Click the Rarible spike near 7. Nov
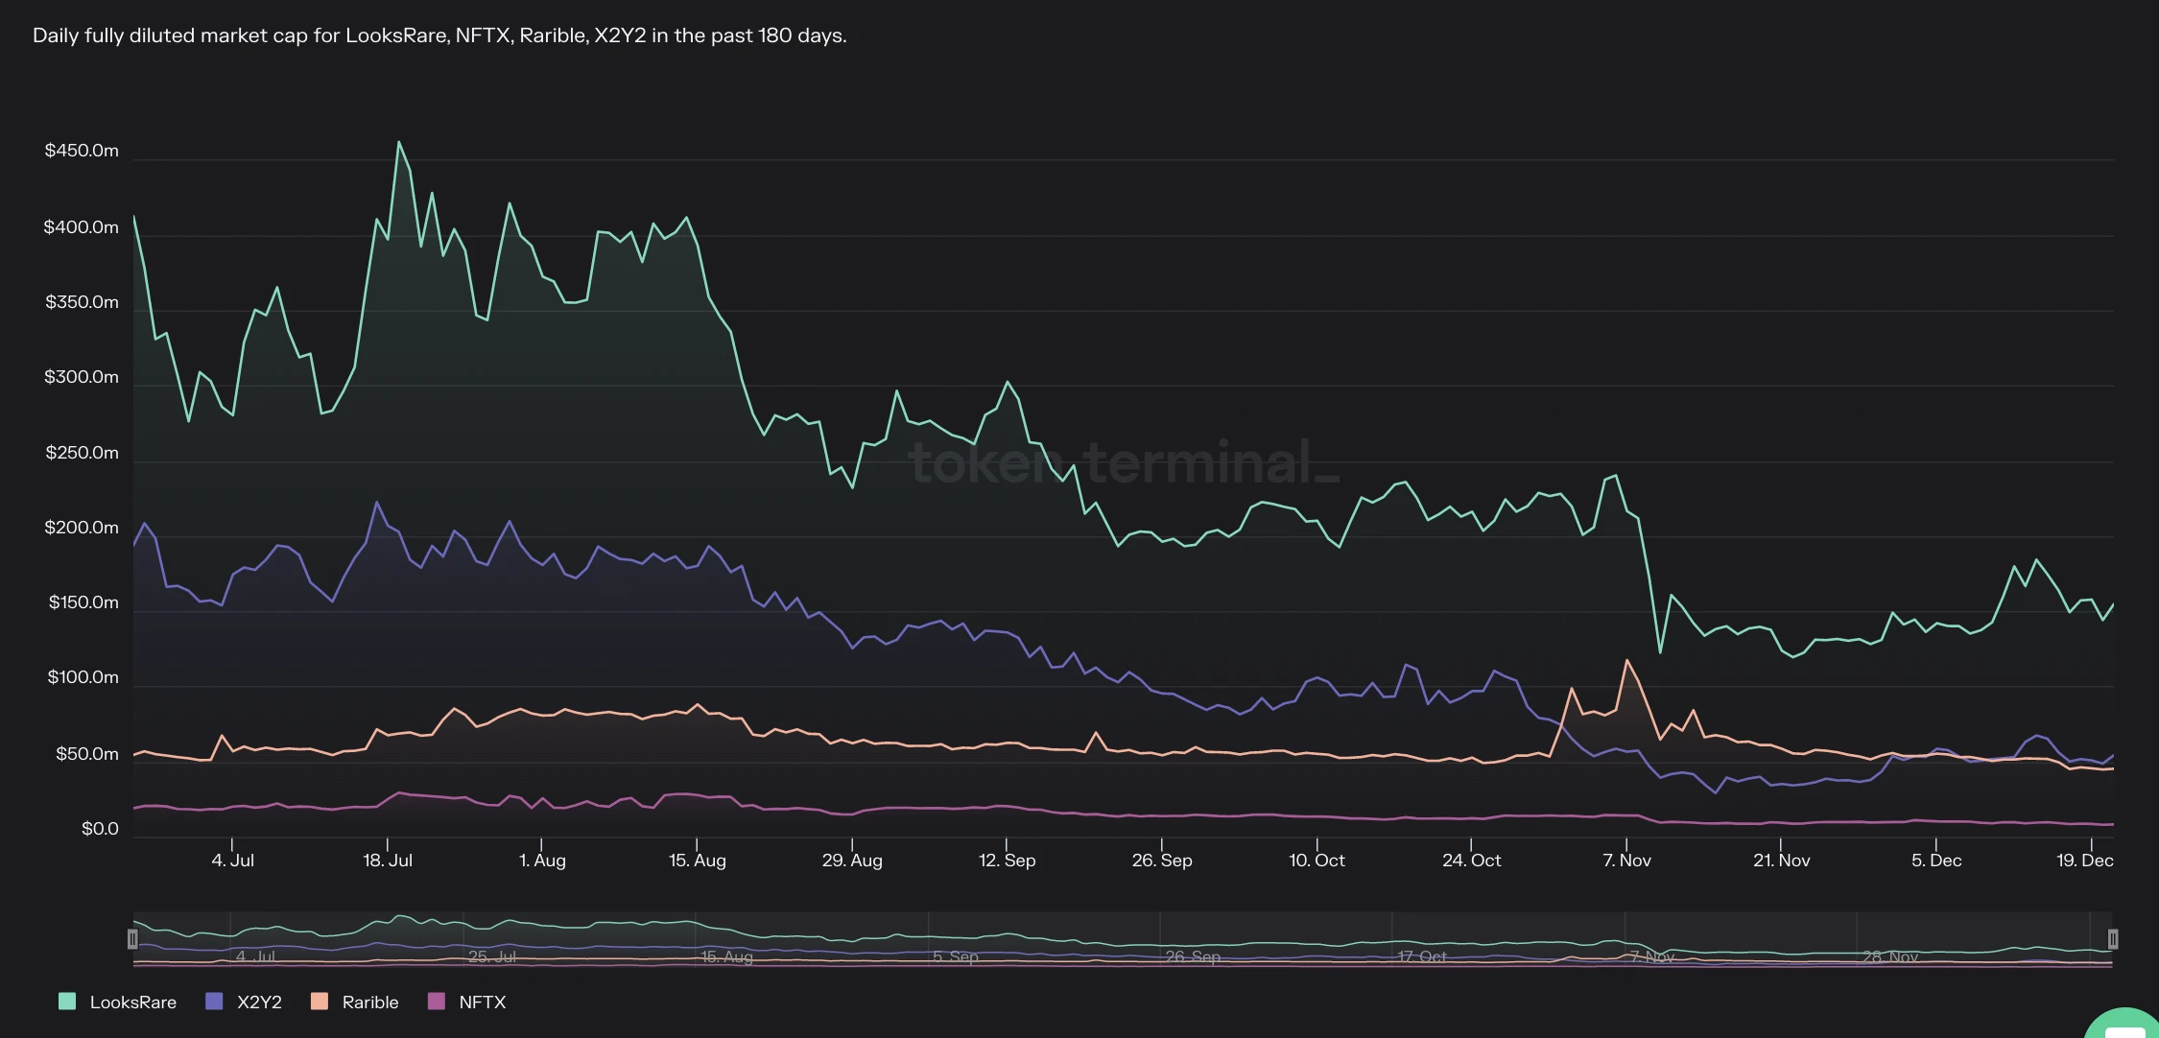 click(1626, 660)
